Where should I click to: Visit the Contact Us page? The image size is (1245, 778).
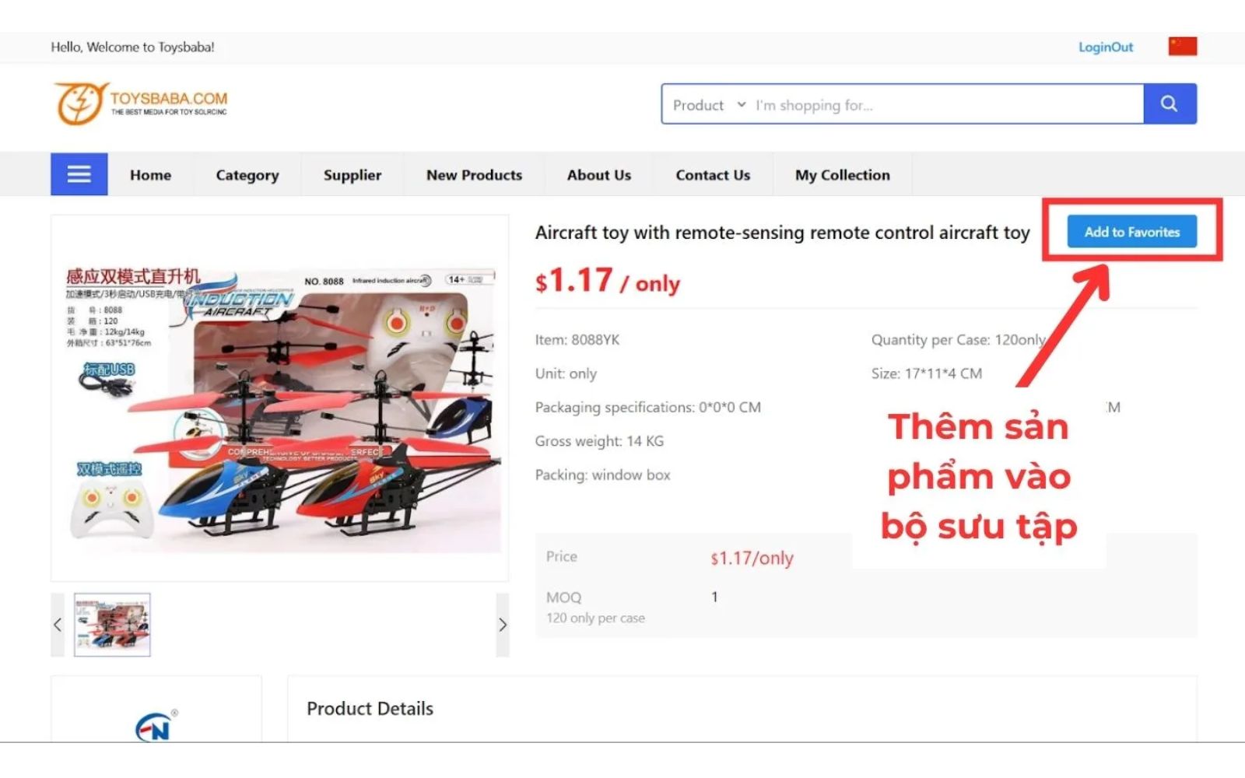pyautogui.click(x=713, y=175)
